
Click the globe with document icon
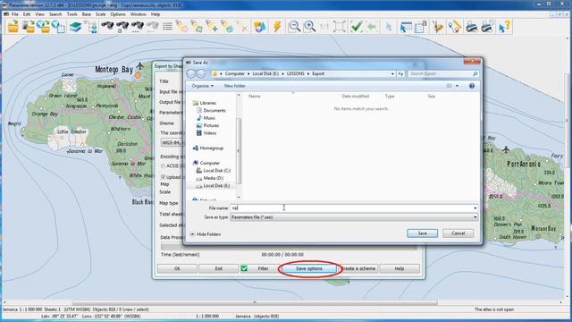click(58, 27)
